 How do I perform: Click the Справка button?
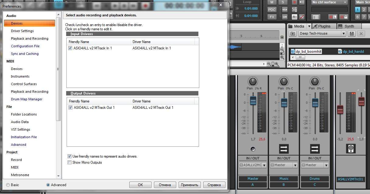pyautogui.click(x=214, y=185)
